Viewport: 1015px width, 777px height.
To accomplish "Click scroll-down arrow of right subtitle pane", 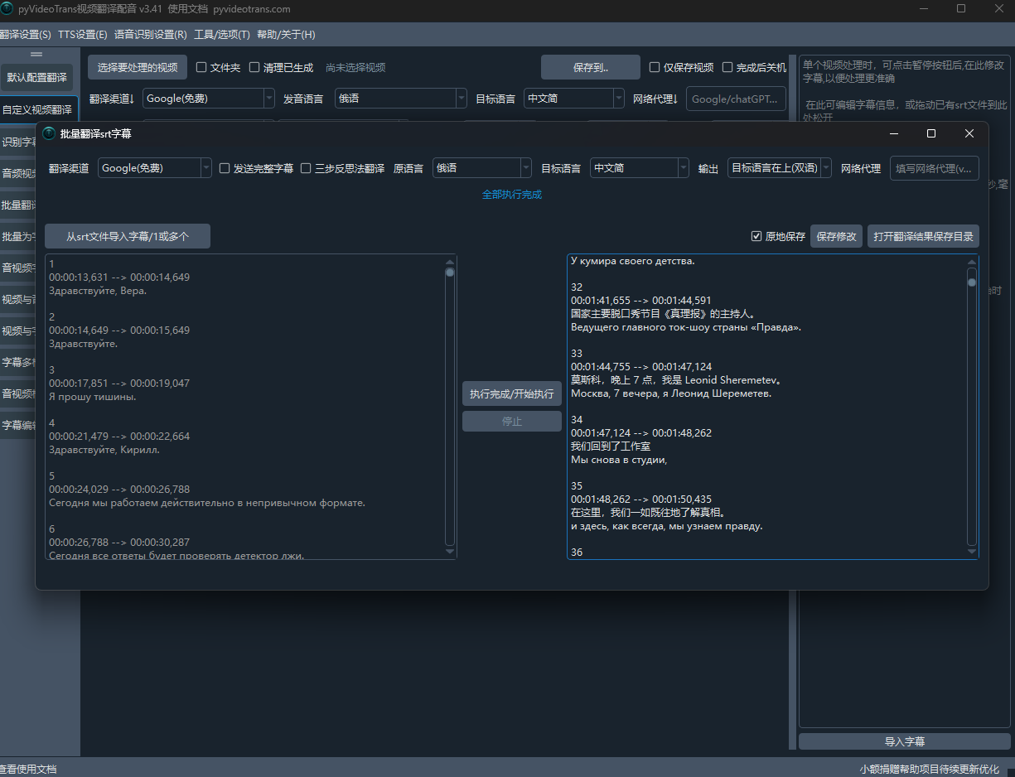I will [972, 551].
